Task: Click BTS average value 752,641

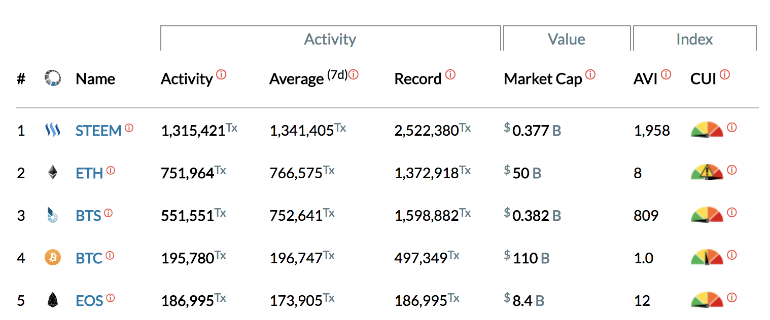Action: [296, 216]
